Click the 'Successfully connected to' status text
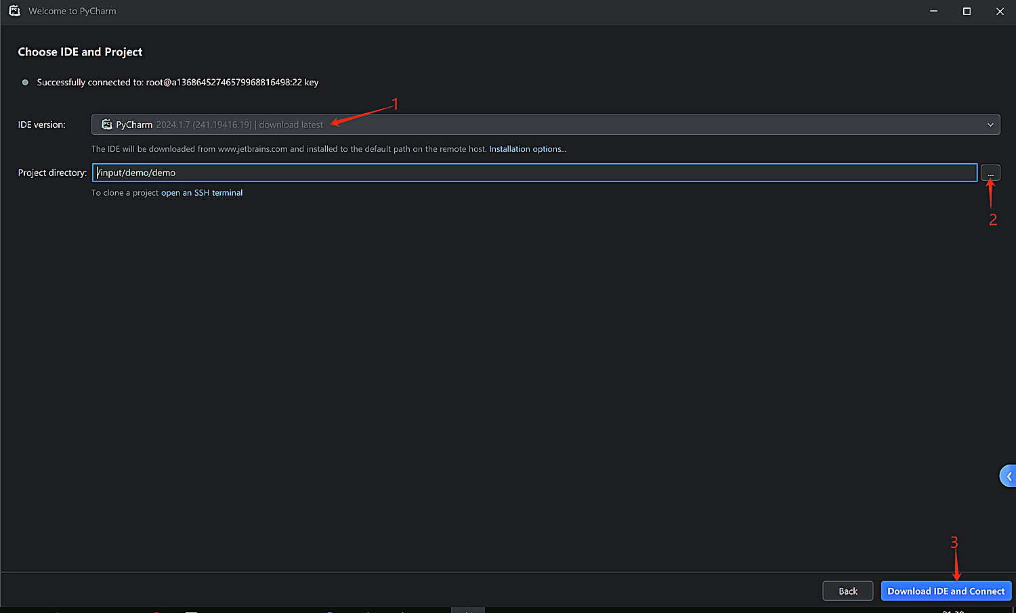This screenshot has height=613, width=1016. (x=177, y=83)
